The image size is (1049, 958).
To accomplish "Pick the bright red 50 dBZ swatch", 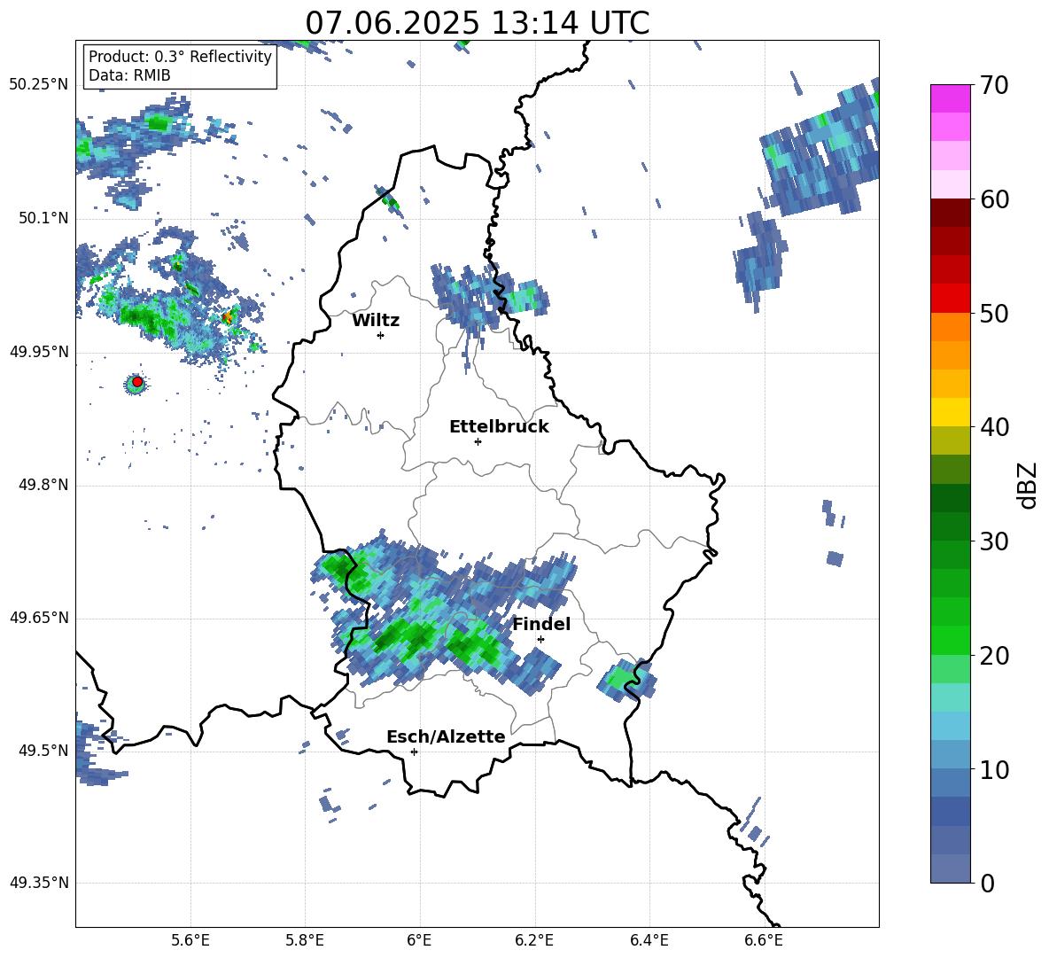I will click(951, 299).
